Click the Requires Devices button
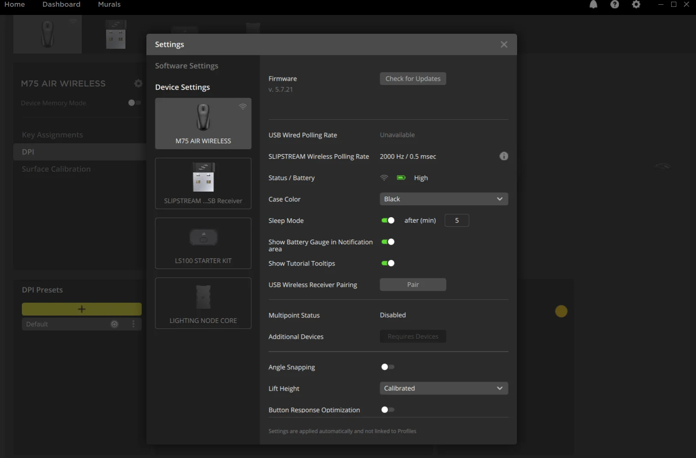This screenshot has width=696, height=458. (413, 337)
